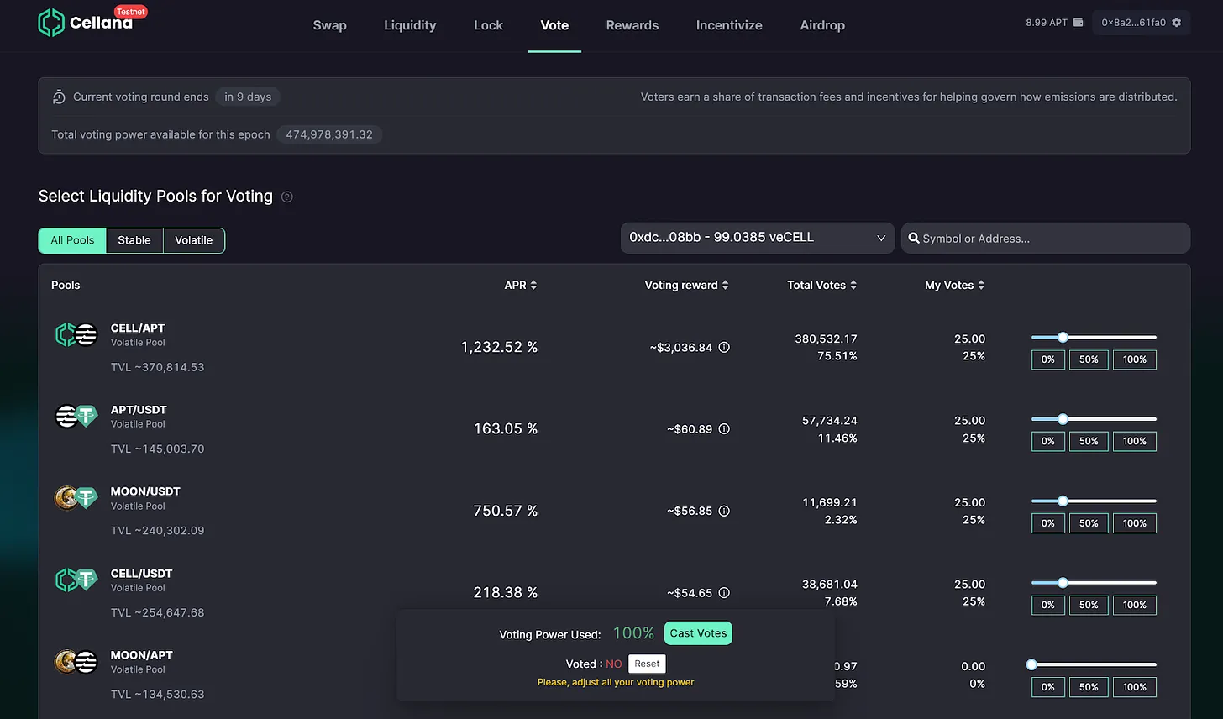Filter pools by Volatile
The height and width of the screenshot is (719, 1223).
pyautogui.click(x=193, y=240)
